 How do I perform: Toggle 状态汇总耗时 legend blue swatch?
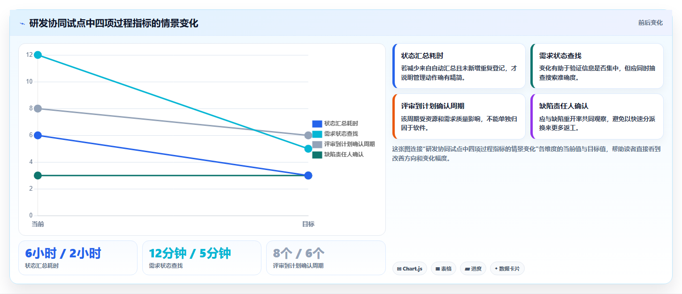coord(317,124)
